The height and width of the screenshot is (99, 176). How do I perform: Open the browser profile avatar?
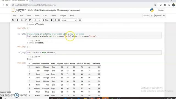174,5
